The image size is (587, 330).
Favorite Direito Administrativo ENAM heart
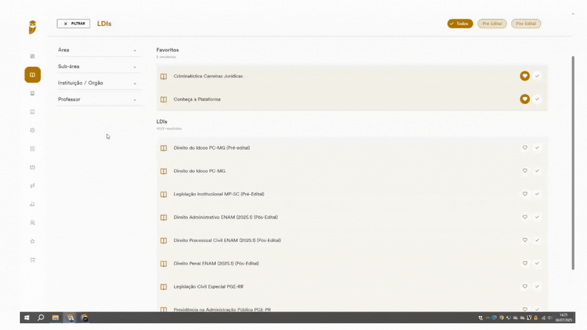pos(525,217)
